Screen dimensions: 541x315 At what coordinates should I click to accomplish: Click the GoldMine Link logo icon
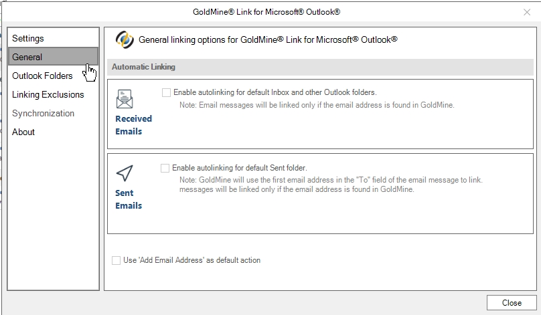click(125, 39)
